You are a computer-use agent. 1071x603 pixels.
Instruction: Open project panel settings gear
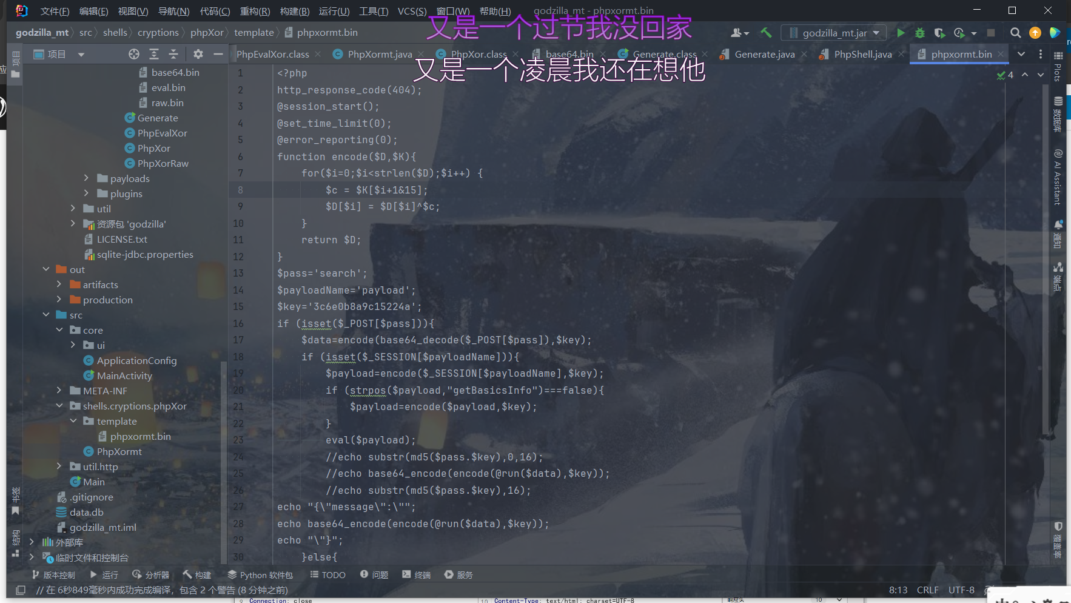(198, 54)
